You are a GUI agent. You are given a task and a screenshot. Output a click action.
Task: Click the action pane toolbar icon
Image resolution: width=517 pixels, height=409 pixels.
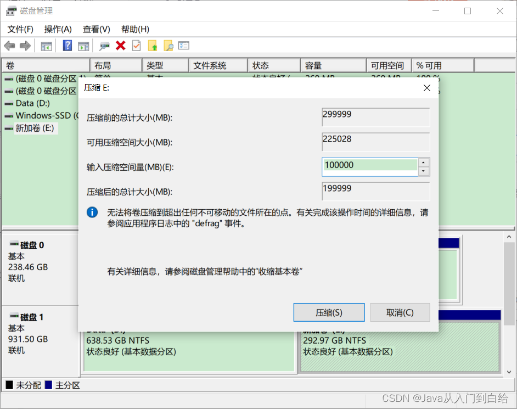[83, 46]
